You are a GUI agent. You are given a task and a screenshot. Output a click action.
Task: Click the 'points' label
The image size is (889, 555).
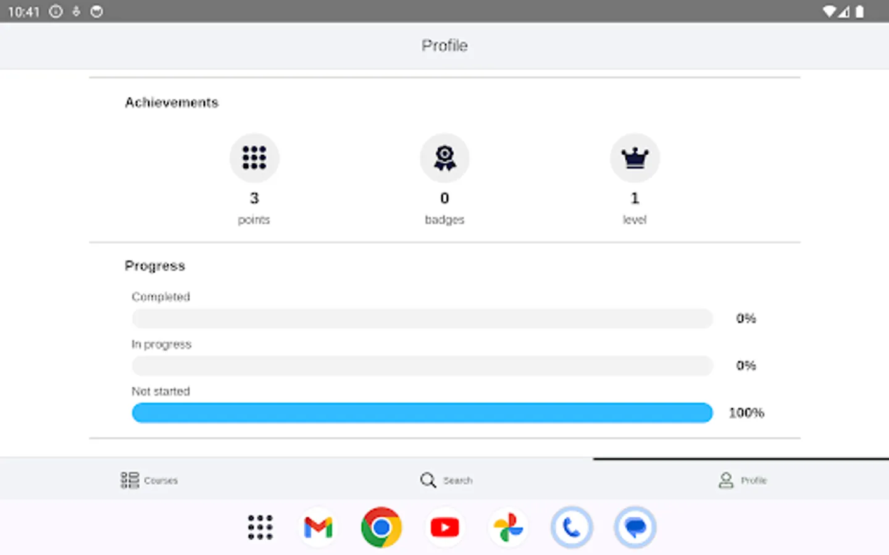pyautogui.click(x=254, y=220)
